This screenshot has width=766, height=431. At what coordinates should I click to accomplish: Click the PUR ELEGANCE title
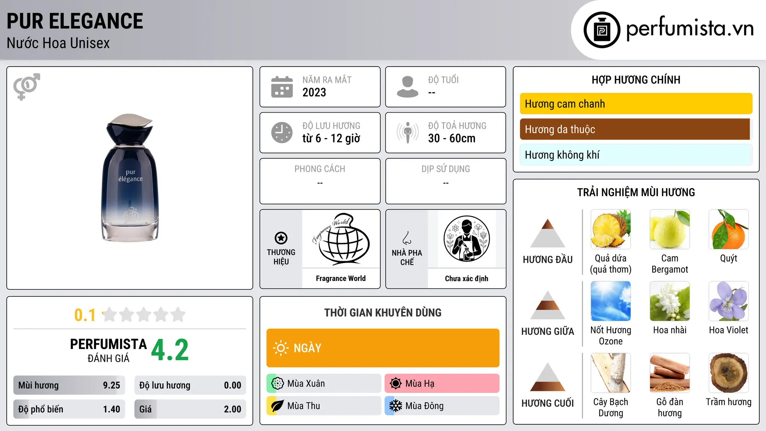75,21
